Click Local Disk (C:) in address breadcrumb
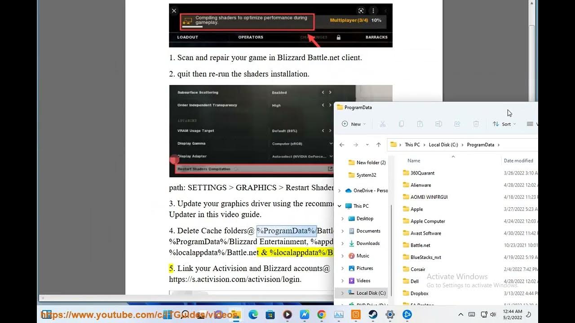575x323 pixels. tap(443, 145)
